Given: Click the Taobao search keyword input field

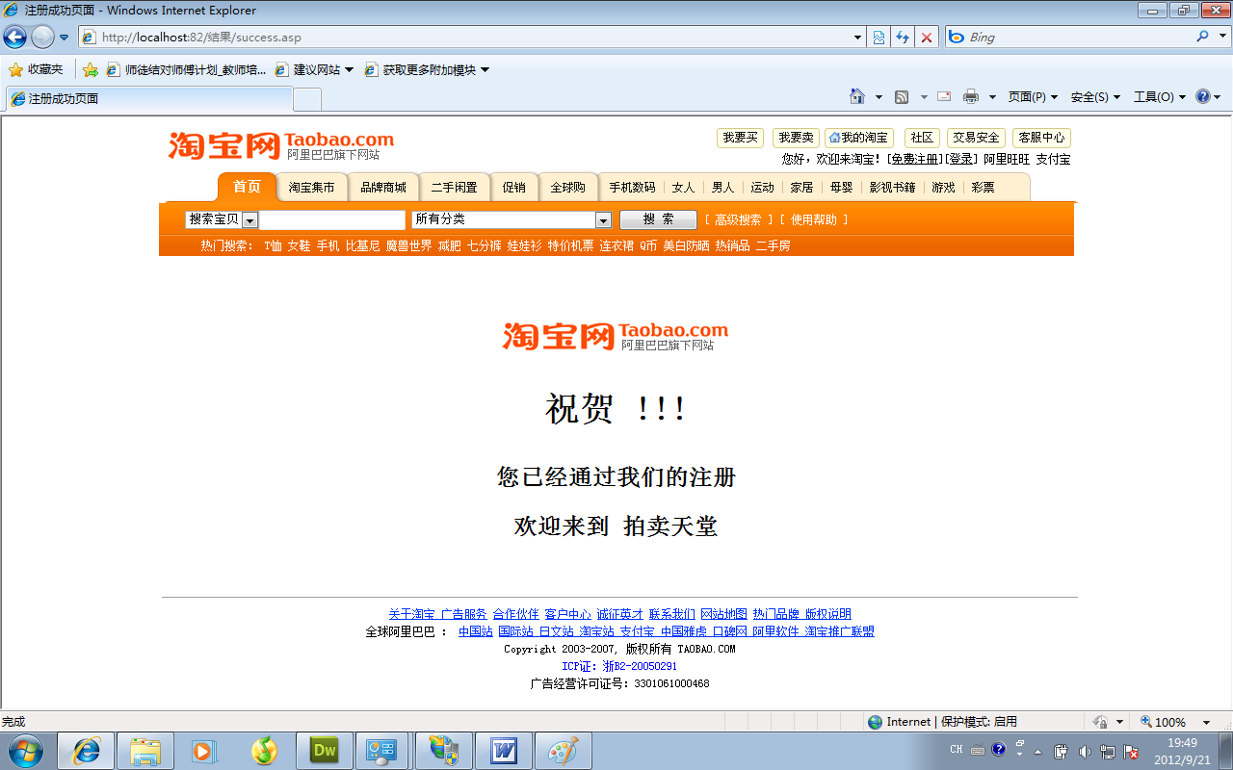Looking at the screenshot, I should point(332,220).
